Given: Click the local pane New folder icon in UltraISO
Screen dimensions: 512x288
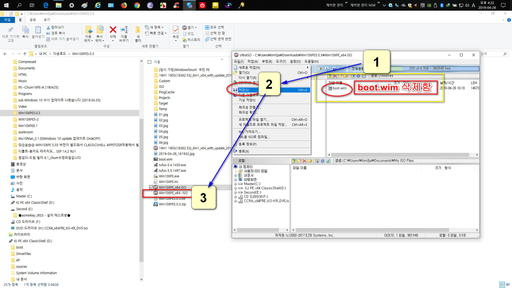Looking at the screenshot, I should pyautogui.click(x=299, y=161).
